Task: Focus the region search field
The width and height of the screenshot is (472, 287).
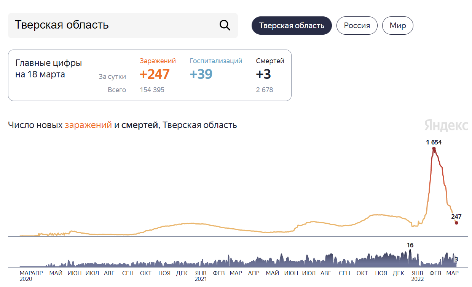Action: 114,26
